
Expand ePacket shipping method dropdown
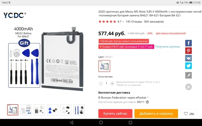[x=148, y=97]
